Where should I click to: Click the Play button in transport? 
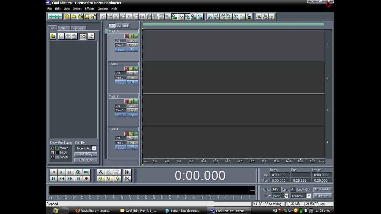click(62, 172)
